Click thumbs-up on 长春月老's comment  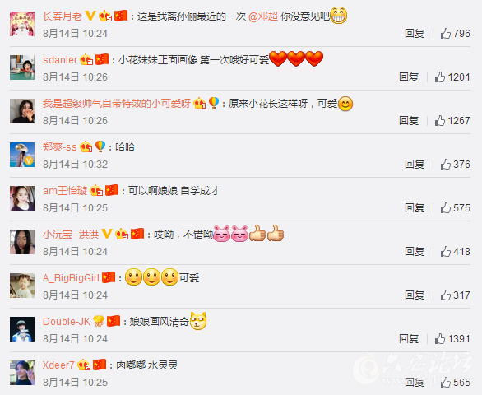pos(446,33)
